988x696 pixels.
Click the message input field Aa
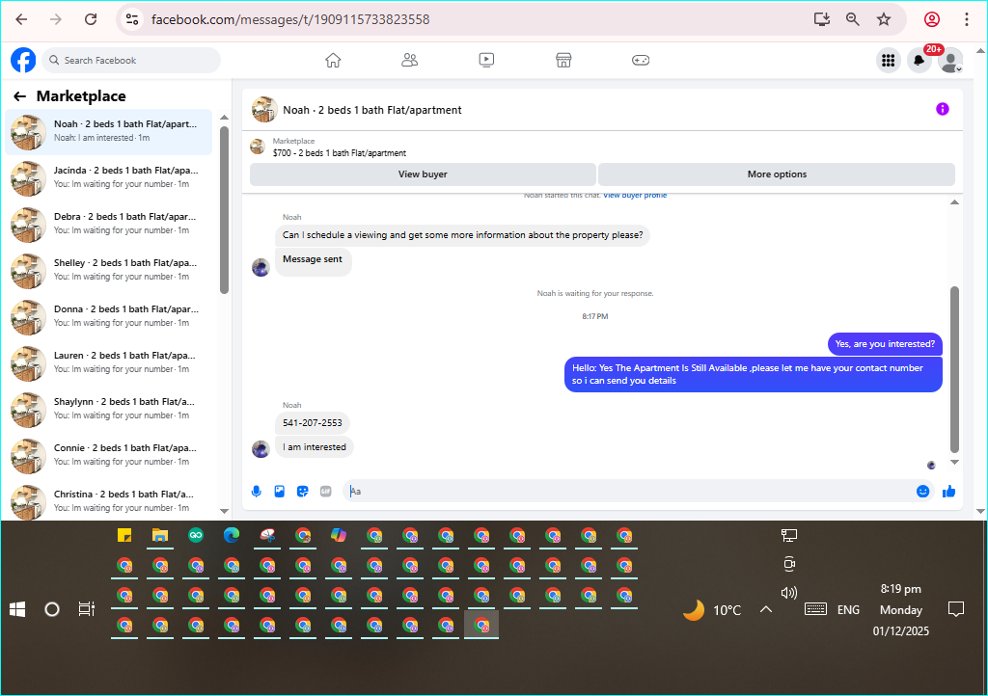pyautogui.click(x=630, y=492)
